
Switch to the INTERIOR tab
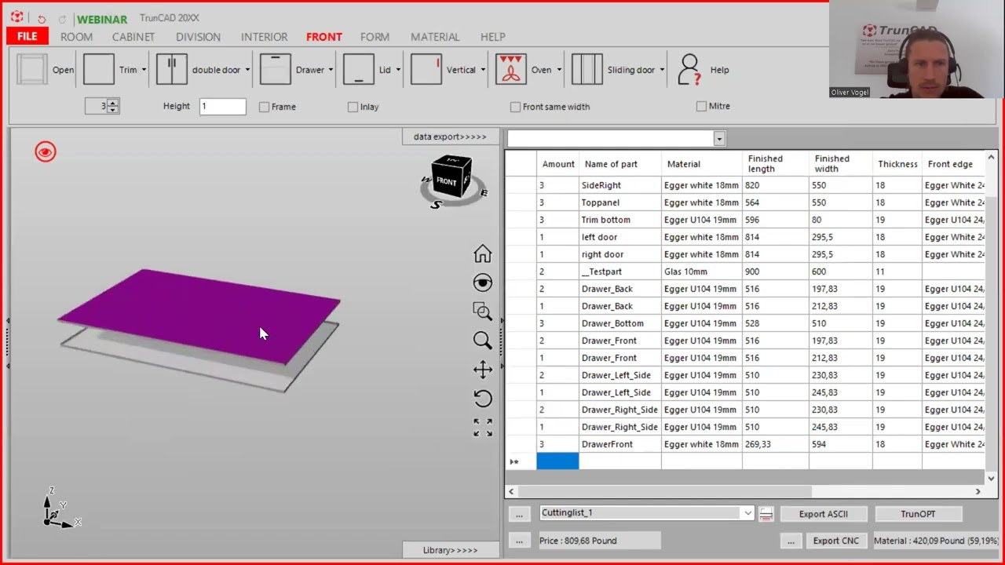click(264, 37)
